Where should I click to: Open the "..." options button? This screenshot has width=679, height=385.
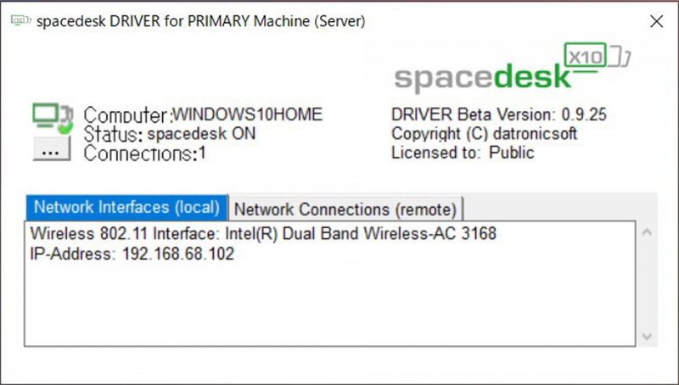tap(51, 149)
